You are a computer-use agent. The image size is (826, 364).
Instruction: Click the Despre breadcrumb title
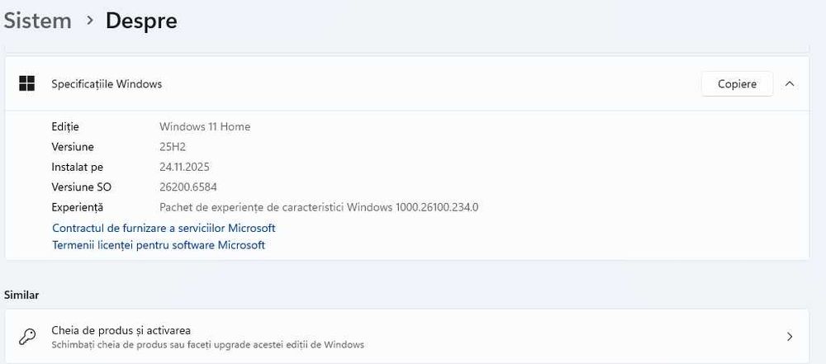click(x=141, y=21)
